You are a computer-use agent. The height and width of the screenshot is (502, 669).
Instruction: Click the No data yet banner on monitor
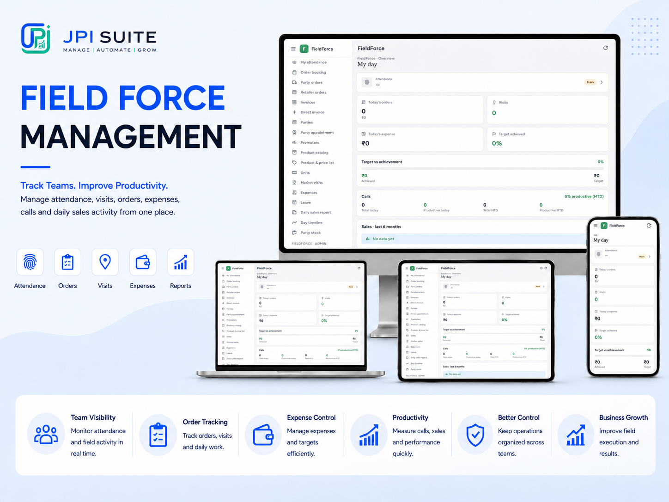[x=474, y=239]
